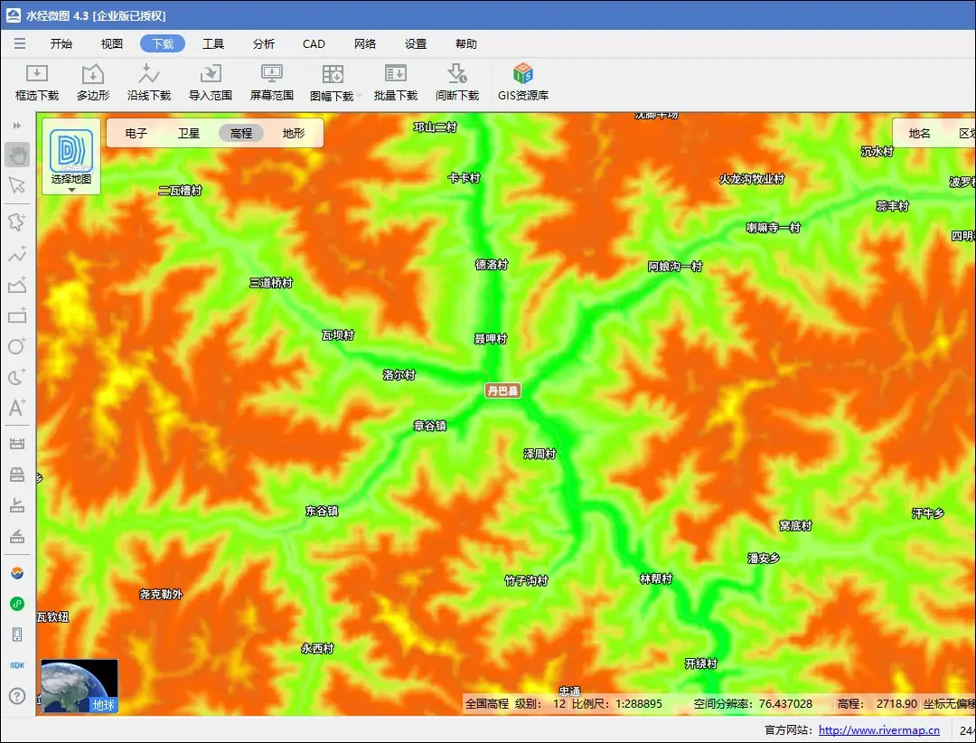
Task: Select the 框选下载 box-select download tool
Action: pos(36,81)
